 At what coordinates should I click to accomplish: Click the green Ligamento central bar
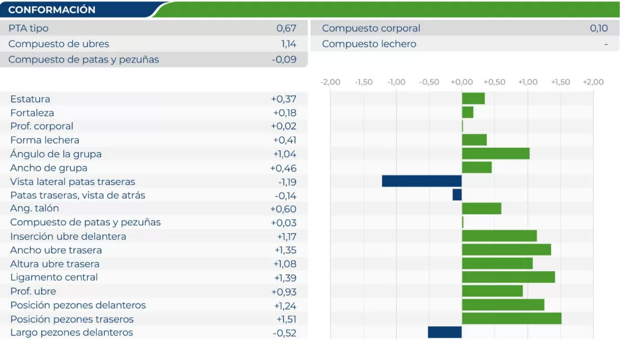click(508, 277)
